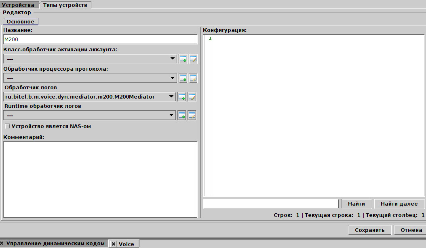
Task: Click edit icon next to M200Mediator log handler
Action: click(x=192, y=97)
